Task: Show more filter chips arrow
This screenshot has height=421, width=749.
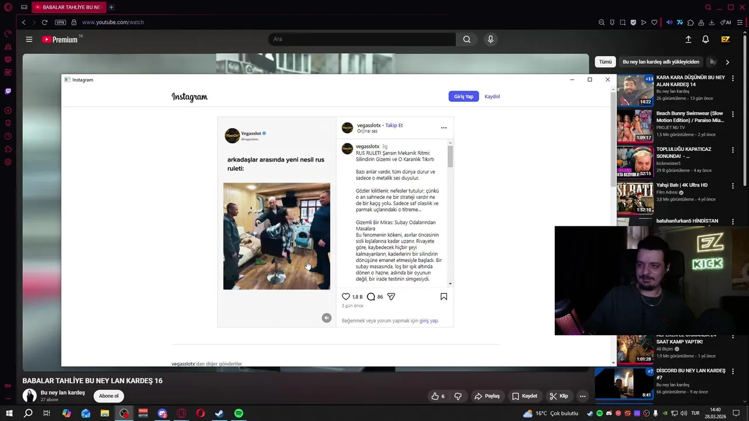Action: tap(727, 61)
